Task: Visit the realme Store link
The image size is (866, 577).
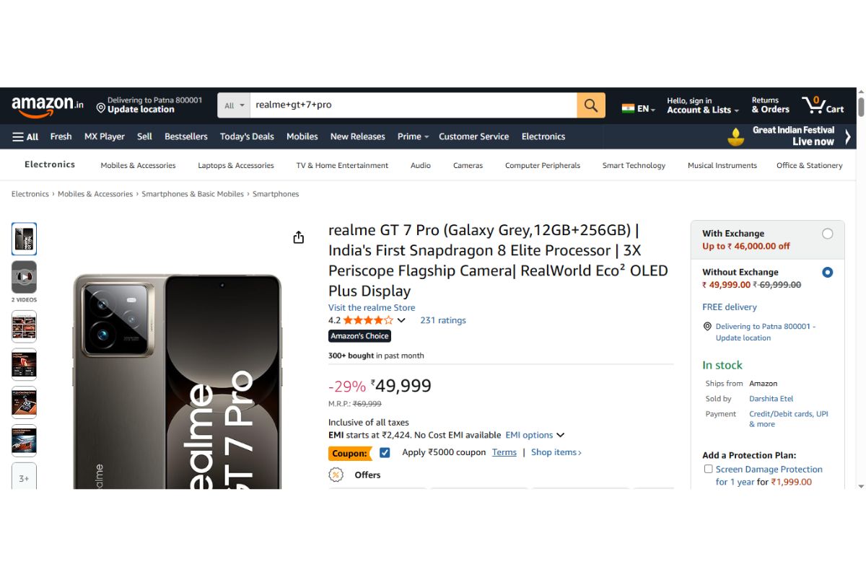Action: pos(372,307)
